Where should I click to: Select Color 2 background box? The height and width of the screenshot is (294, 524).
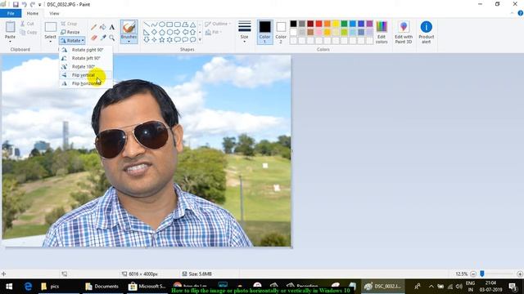(x=281, y=32)
